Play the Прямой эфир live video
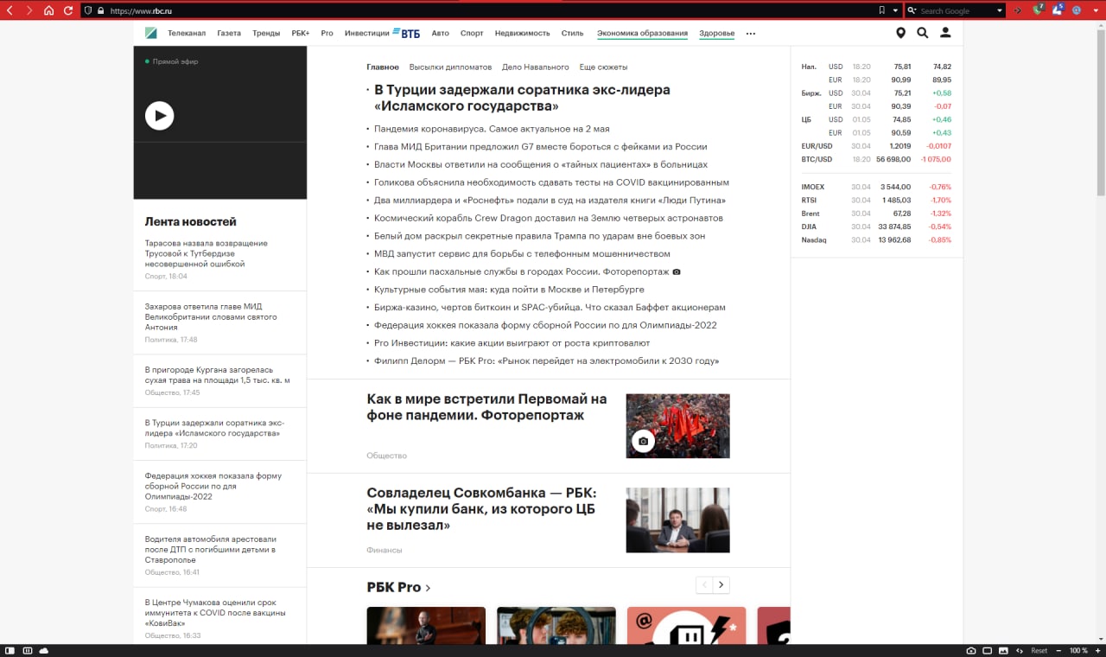1106x657 pixels. [x=159, y=115]
